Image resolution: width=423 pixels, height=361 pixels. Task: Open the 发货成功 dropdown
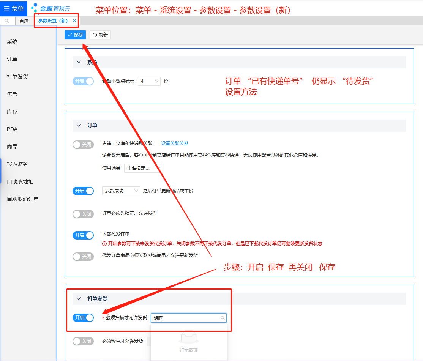click(x=121, y=191)
